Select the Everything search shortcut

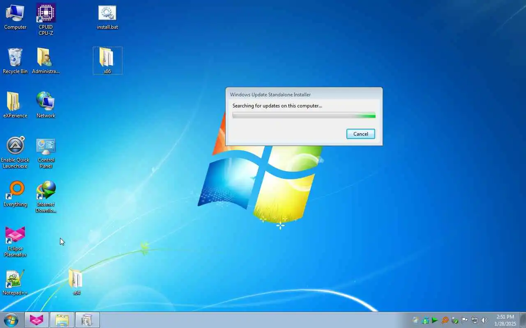[x=15, y=194]
